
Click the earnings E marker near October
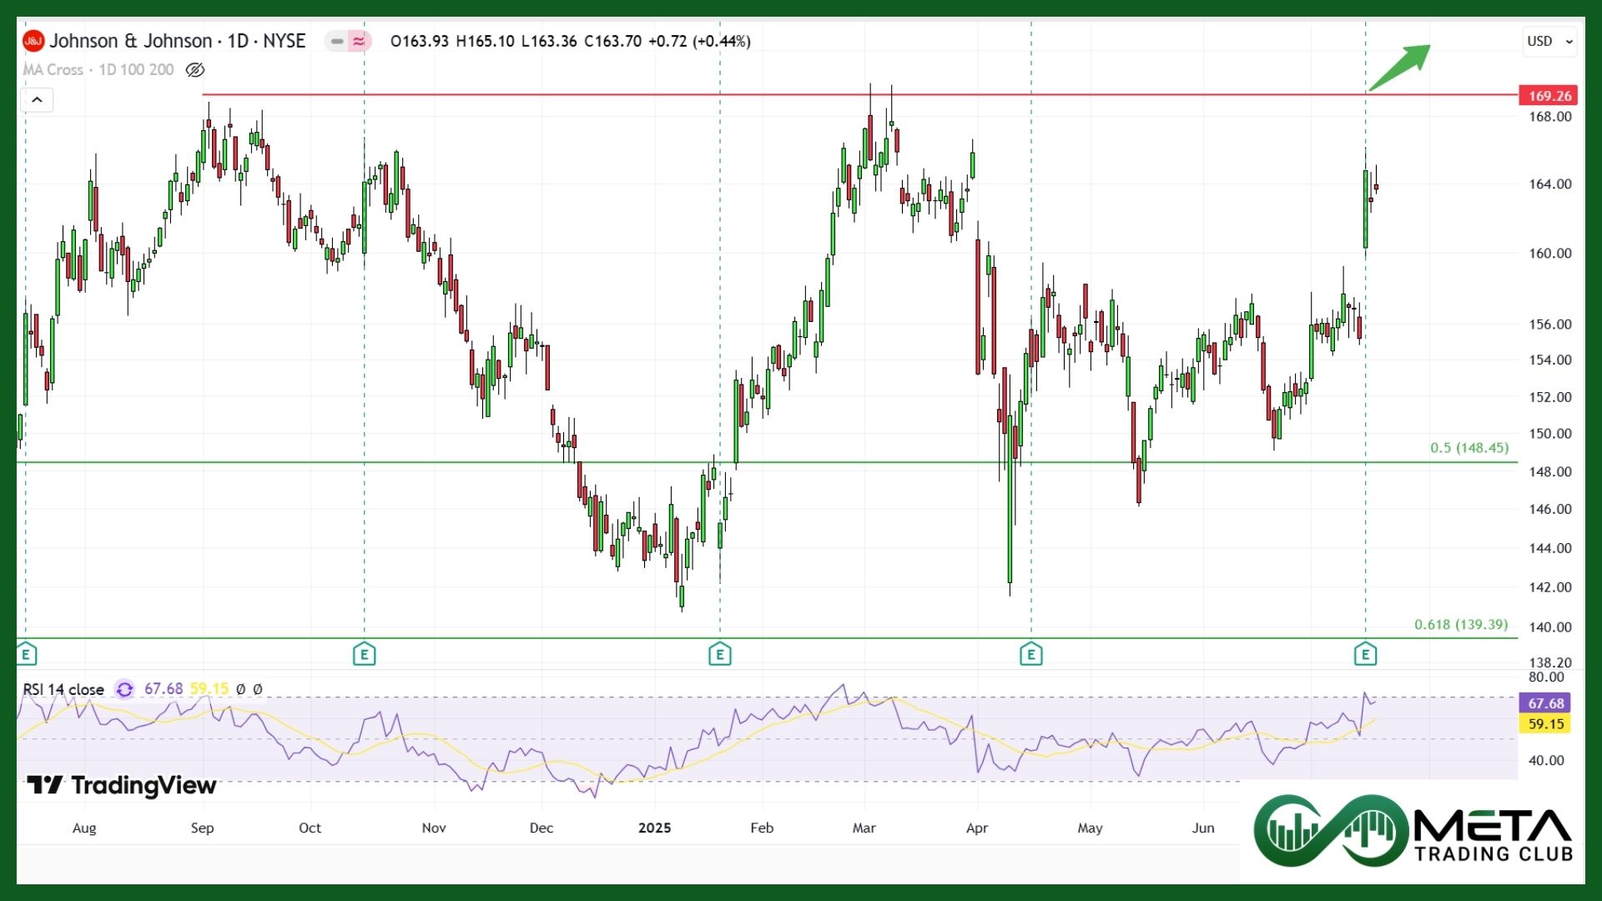click(364, 655)
